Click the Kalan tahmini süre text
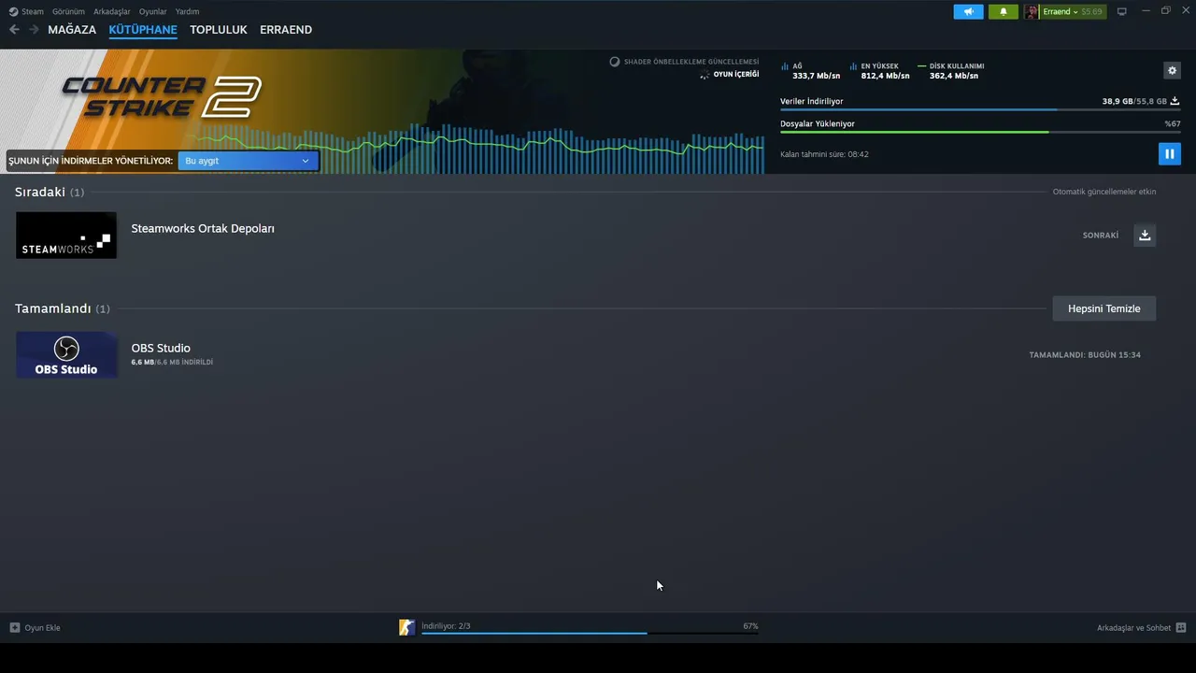1196x673 pixels. point(824,154)
